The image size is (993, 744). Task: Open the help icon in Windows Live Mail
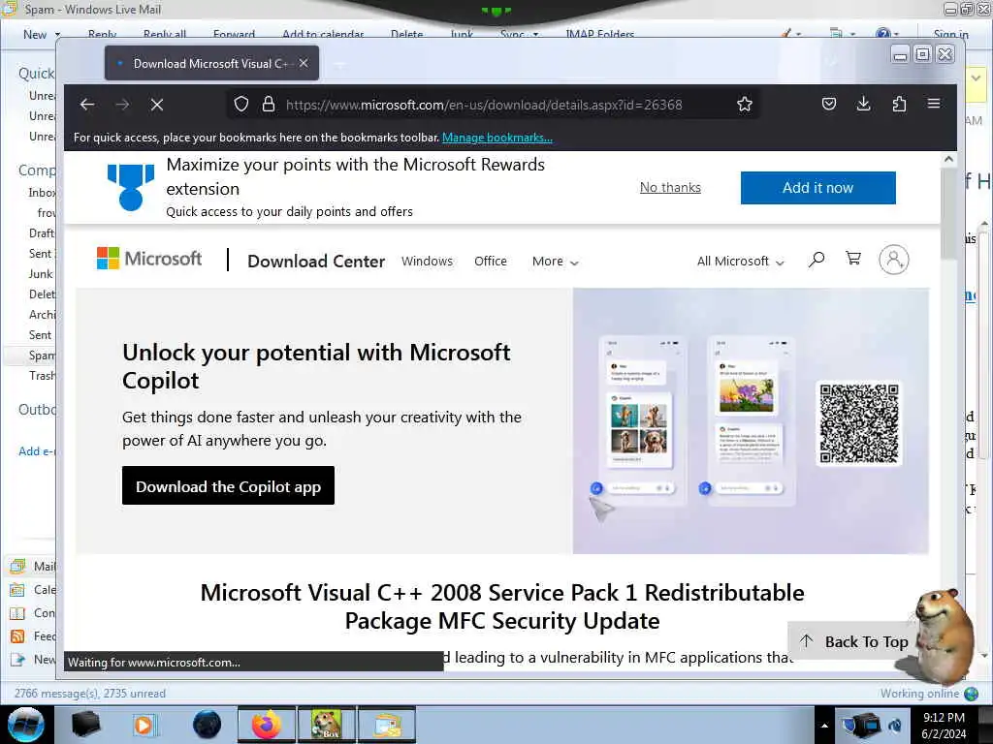883,34
